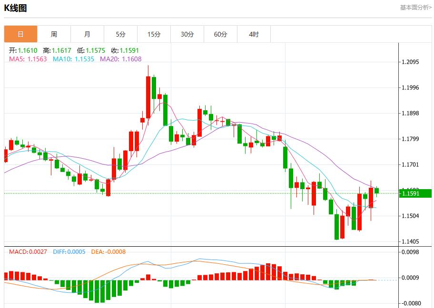Open the 基本面分析 link
Screen dimensions: 434x308
pos(416,8)
